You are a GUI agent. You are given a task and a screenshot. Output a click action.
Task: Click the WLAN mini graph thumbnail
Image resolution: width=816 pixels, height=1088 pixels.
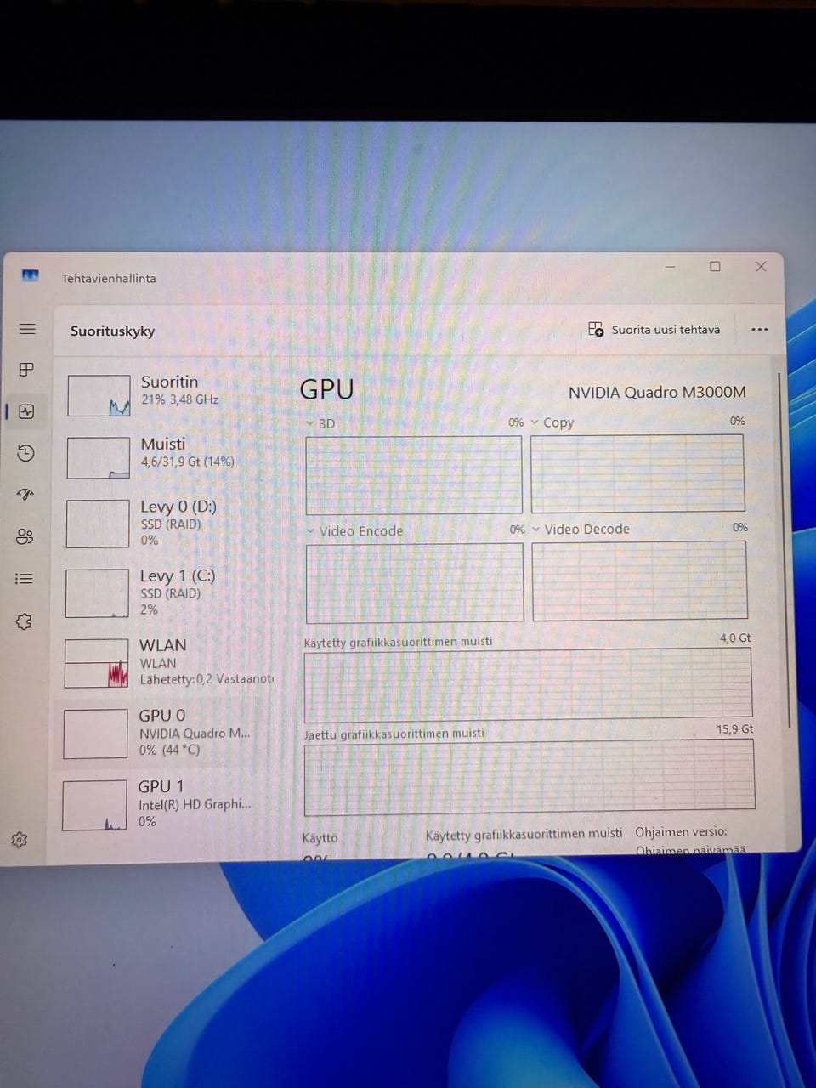point(96,664)
